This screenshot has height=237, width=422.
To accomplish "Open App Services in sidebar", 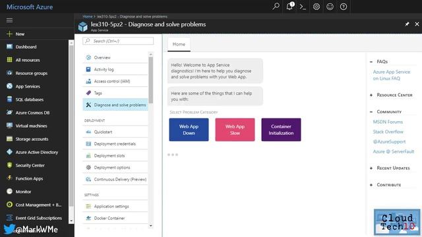I will [28, 86].
